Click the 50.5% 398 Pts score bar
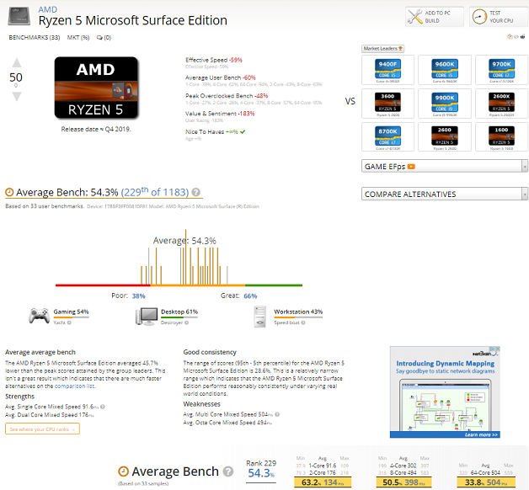Screen dimensions: 529x490 click(x=403, y=482)
